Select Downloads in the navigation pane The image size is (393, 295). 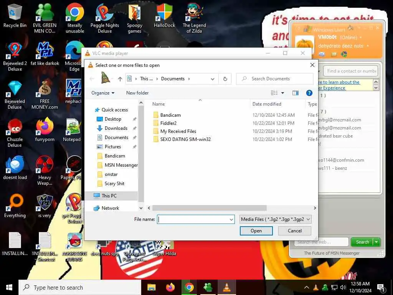coord(116,128)
